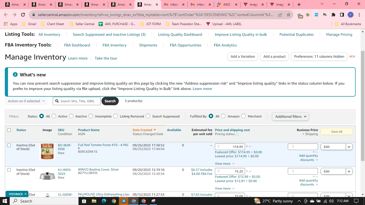Screen dimensions: 365x205
Task: Open the orange circle extension icon
Action: coord(308,15)
